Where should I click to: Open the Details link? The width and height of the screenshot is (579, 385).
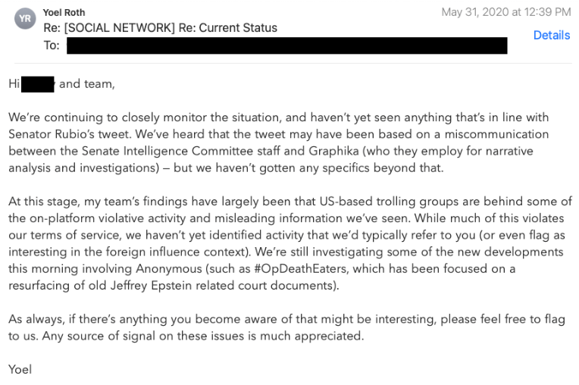pyautogui.click(x=551, y=35)
